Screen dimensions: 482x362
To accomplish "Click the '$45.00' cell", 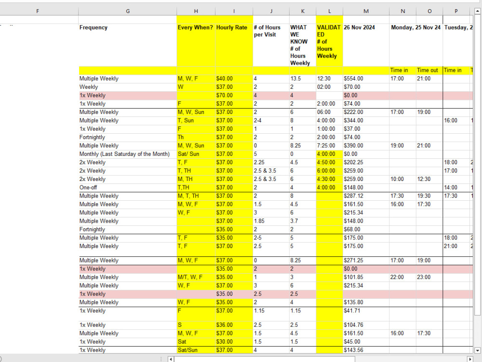I will point(366,342).
